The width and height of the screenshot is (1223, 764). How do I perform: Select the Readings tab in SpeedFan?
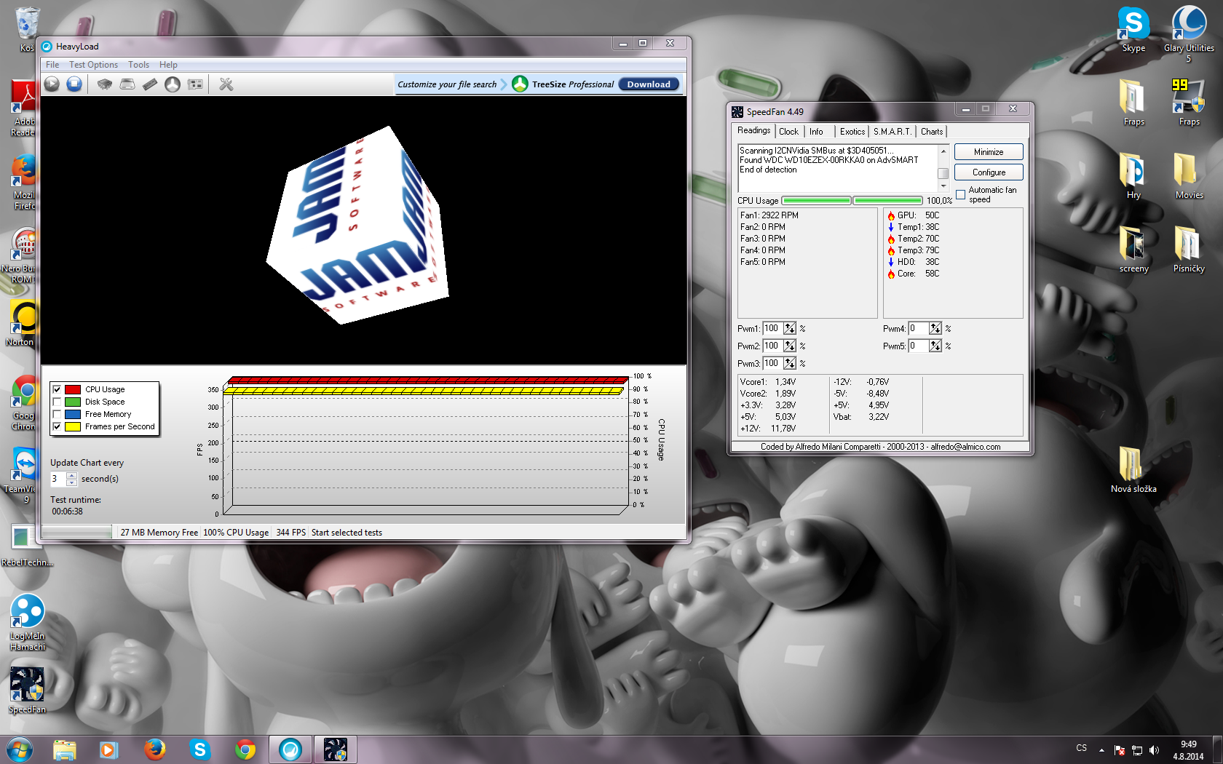[753, 130]
